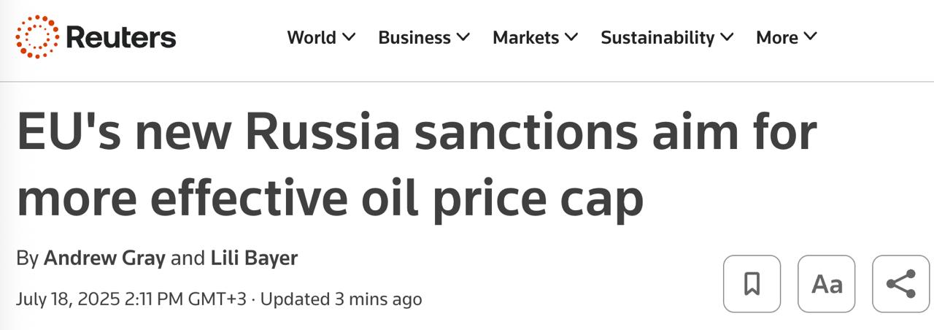
Task: Open the Markets menu label
Action: coord(525,37)
